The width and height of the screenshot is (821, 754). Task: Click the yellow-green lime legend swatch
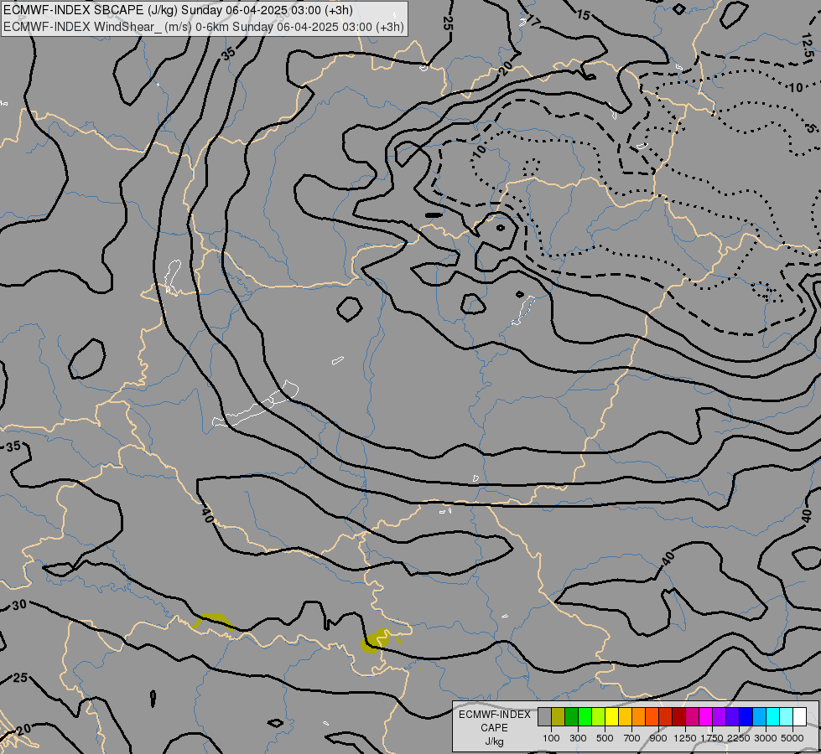pyautogui.click(x=598, y=717)
